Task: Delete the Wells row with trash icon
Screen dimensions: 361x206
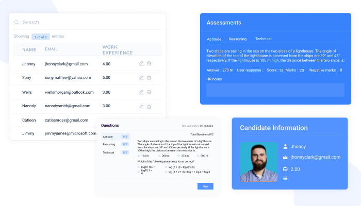Action: 149,92
